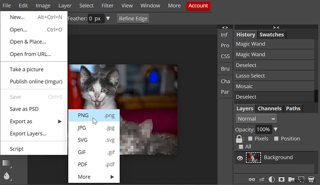Hide the Background layer with eye icon
This screenshot has height=185, width=320.
(240, 158)
